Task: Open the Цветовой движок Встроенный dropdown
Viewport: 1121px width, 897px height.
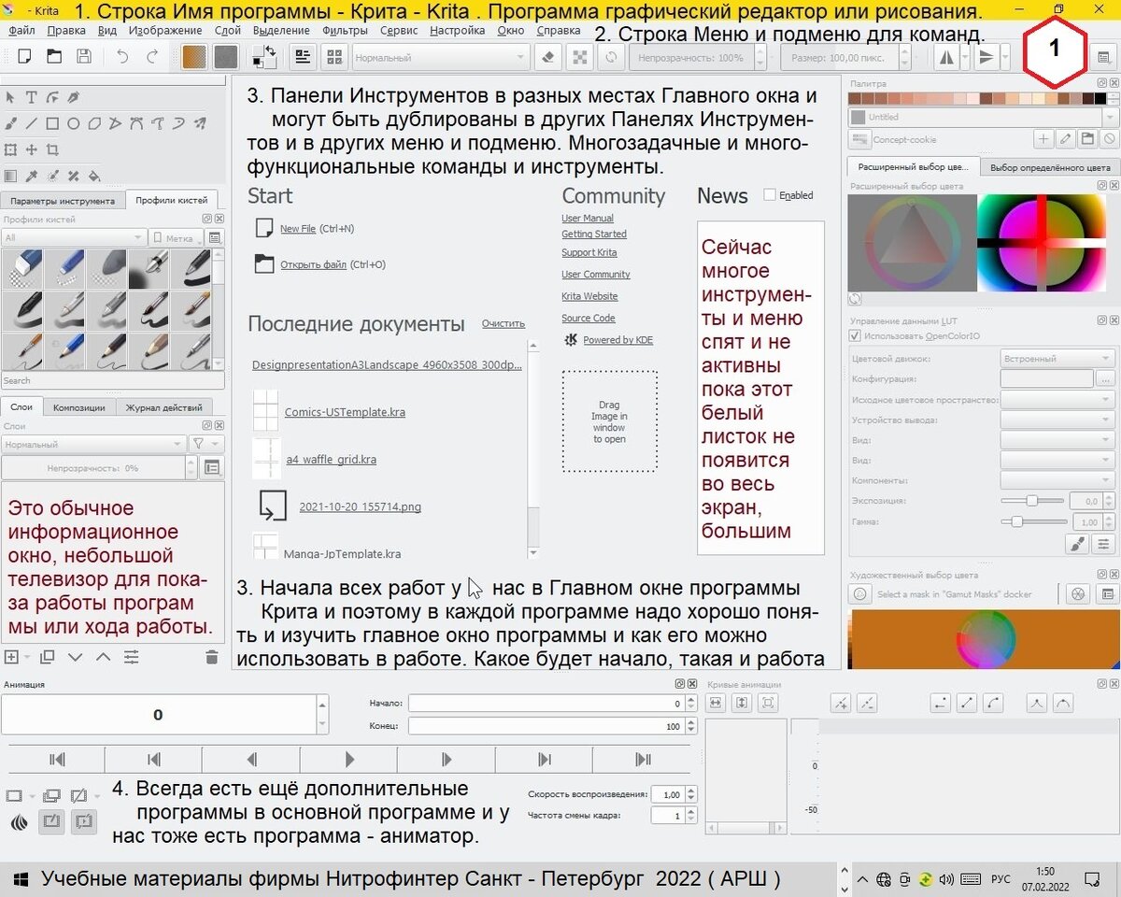Action: click(1057, 358)
